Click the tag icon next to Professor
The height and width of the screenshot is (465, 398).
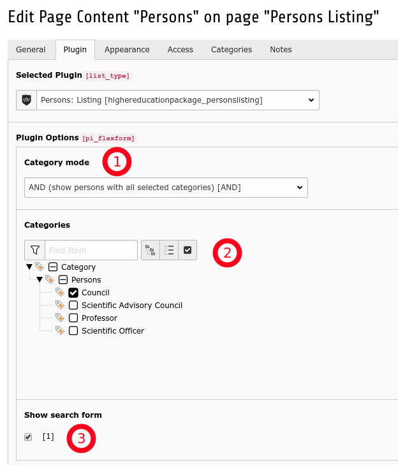point(60,318)
